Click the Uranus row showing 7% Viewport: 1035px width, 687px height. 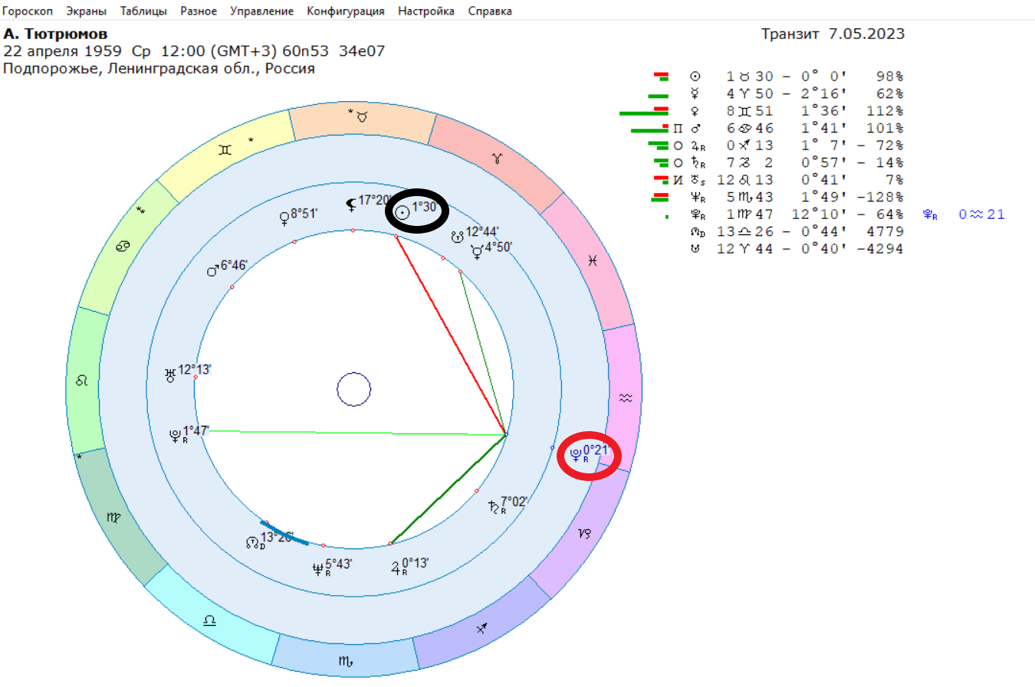point(778,180)
